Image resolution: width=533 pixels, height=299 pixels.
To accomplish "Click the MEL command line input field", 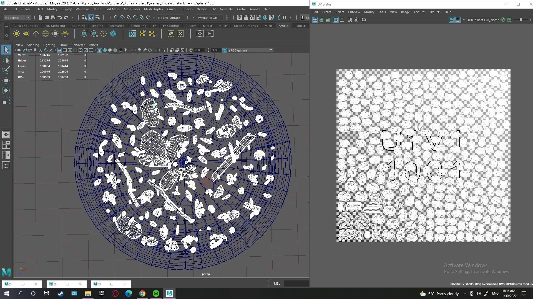I will pos(296,283).
